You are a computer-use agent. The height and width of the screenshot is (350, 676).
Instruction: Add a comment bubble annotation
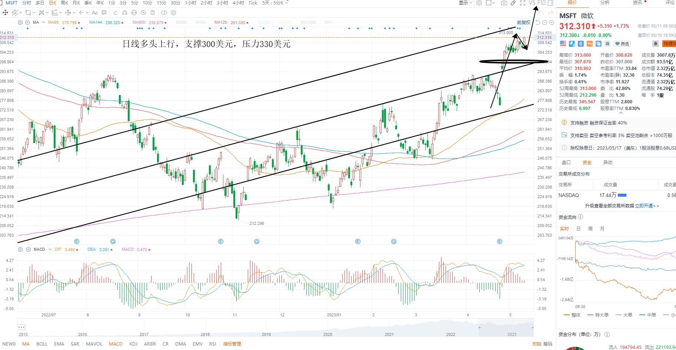point(104,13)
